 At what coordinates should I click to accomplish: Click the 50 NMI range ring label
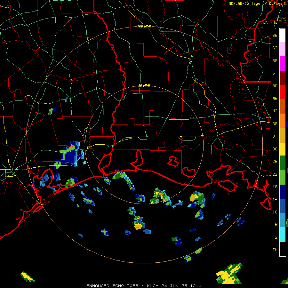(144, 85)
